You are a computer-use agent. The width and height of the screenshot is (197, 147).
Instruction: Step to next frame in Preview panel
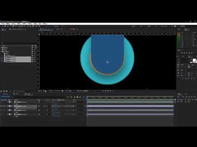(189, 53)
